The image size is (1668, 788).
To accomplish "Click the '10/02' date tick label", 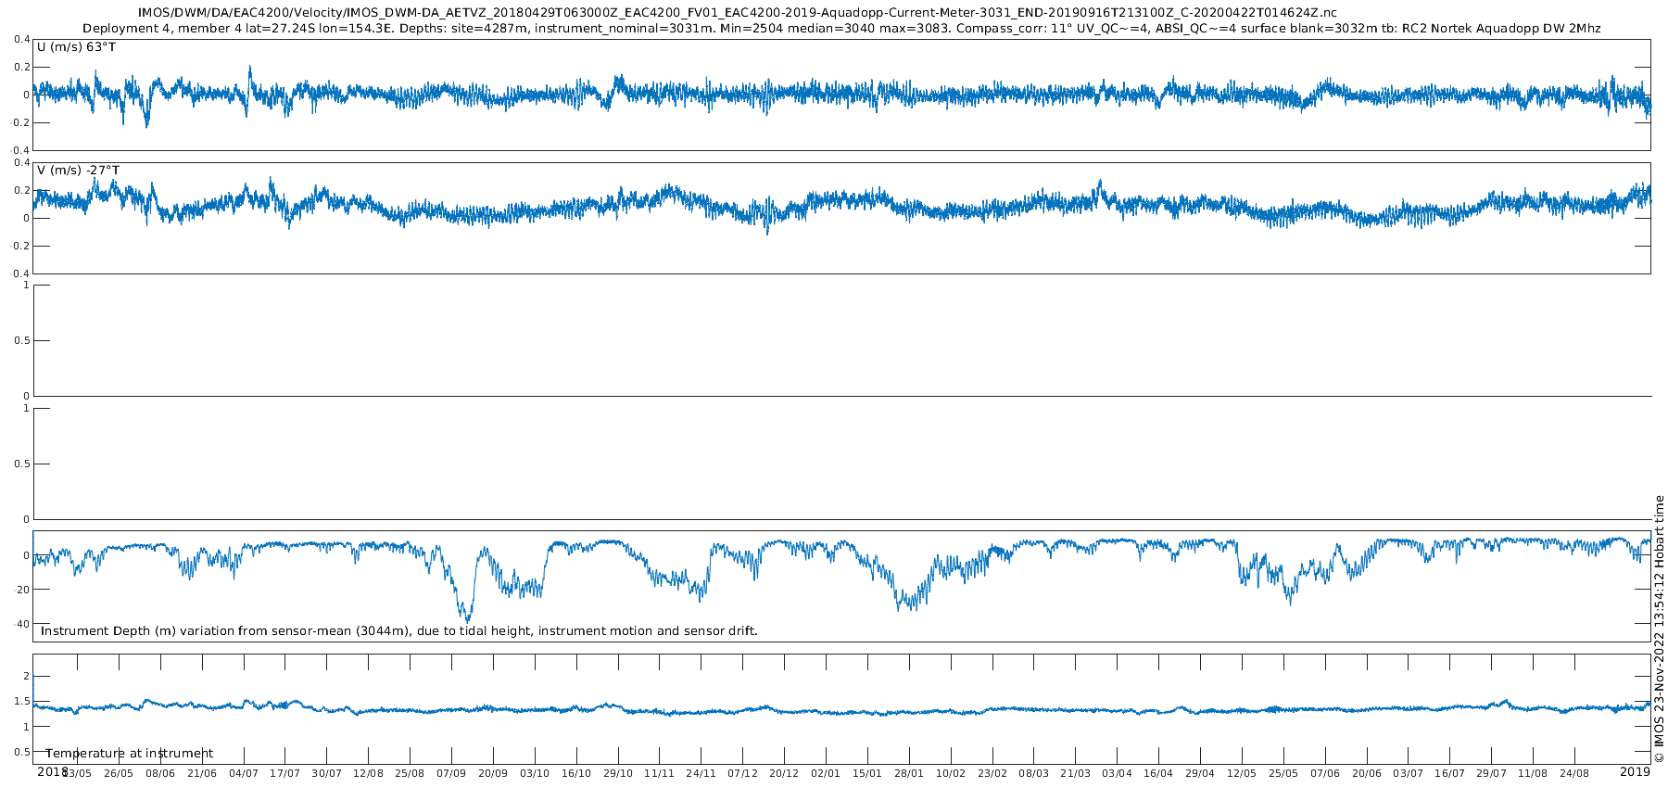I will 951,773.
